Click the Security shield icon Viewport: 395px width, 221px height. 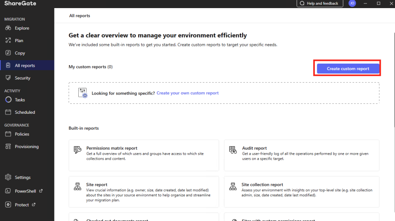tap(8, 78)
